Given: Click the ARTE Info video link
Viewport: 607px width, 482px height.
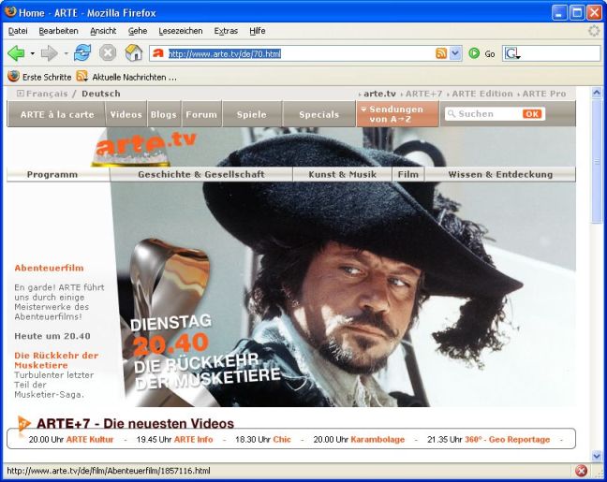Looking at the screenshot, I should [194, 440].
